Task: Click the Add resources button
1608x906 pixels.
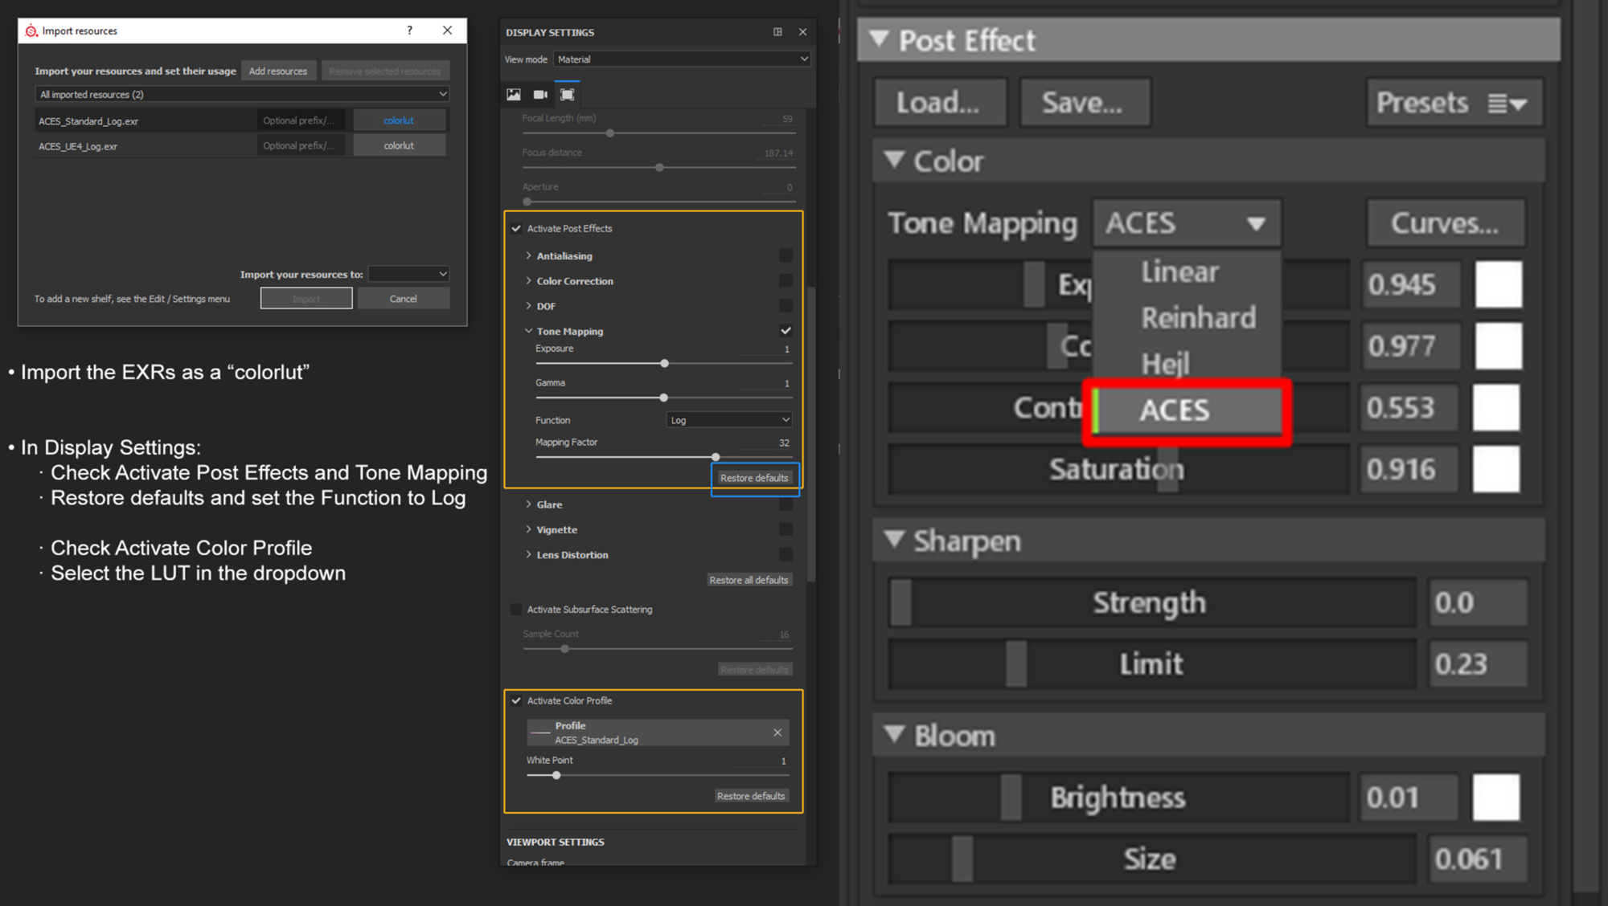Action: click(278, 71)
